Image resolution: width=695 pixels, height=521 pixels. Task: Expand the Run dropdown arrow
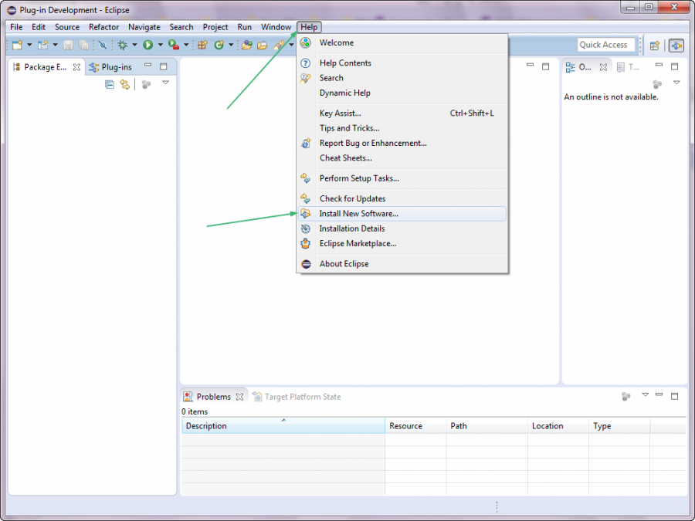160,45
